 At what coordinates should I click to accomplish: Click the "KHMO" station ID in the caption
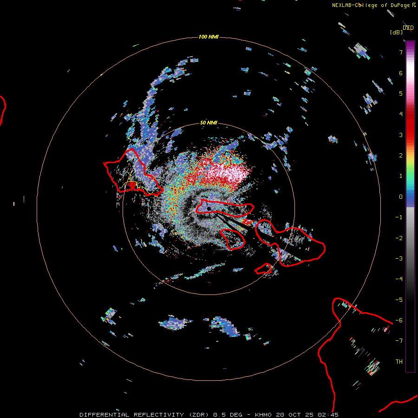(263, 415)
